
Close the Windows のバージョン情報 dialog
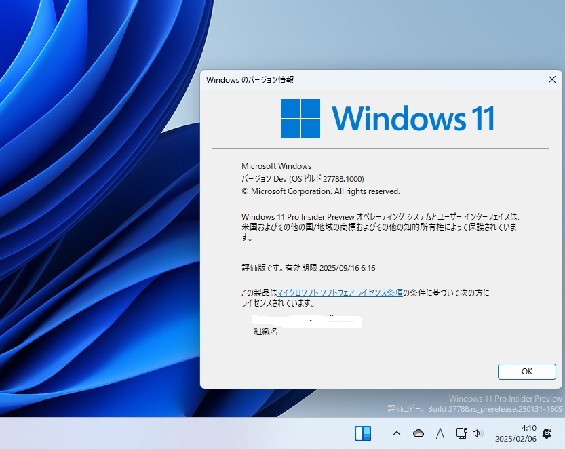551,79
